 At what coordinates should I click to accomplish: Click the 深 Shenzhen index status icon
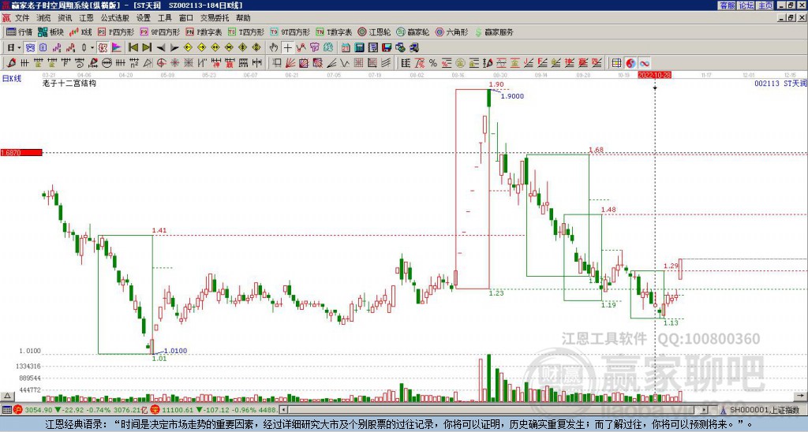(155, 410)
